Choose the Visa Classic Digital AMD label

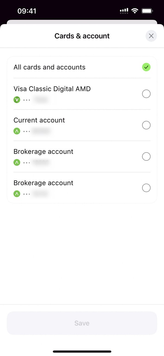pos(52,89)
